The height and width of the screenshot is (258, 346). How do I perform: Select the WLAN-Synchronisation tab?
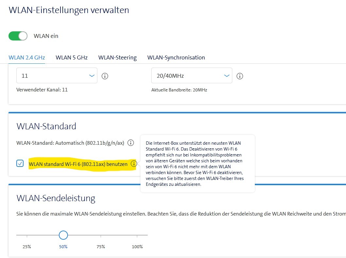(176, 57)
